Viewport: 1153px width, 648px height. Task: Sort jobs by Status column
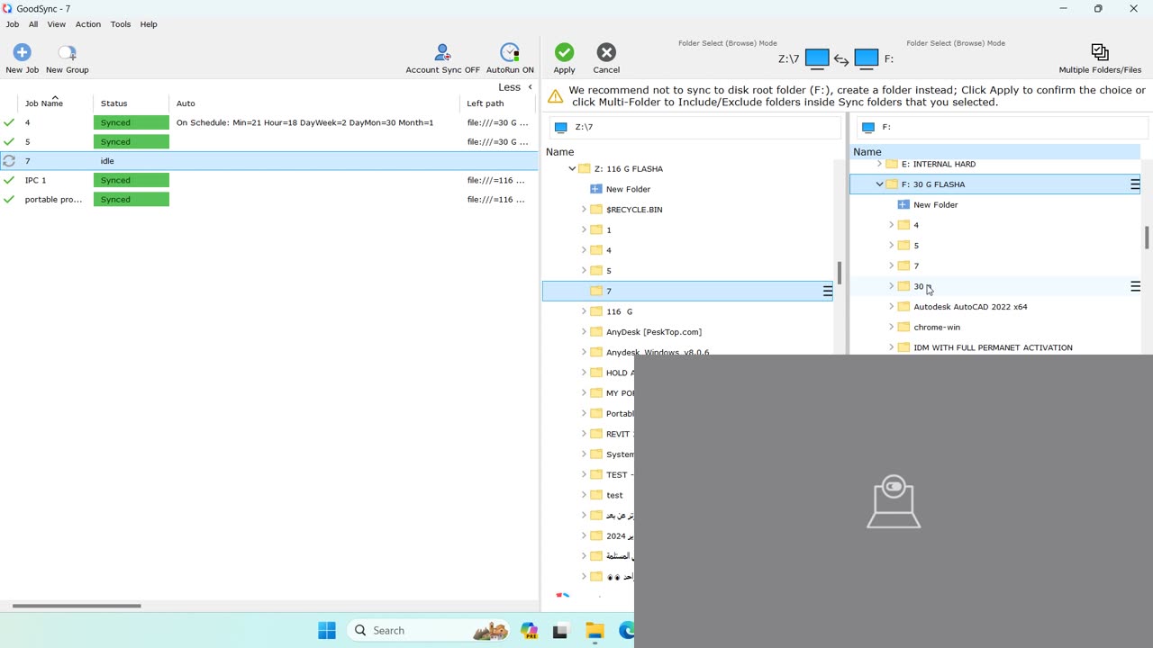click(x=114, y=103)
